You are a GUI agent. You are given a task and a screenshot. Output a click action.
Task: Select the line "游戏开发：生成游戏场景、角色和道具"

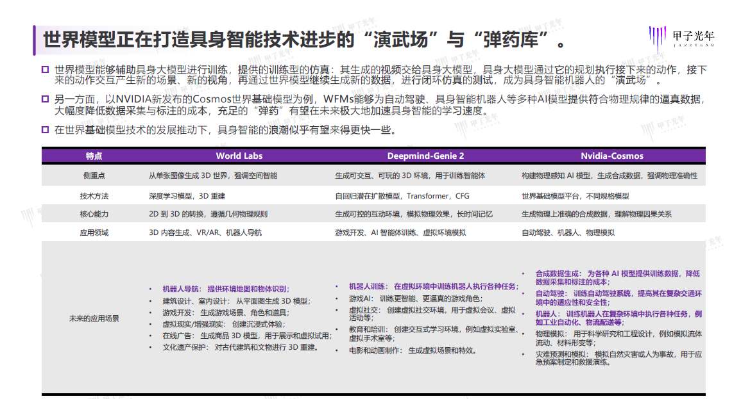coord(226,313)
